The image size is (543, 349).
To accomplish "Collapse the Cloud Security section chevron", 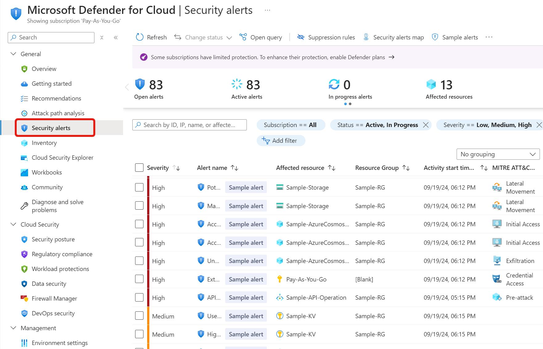I will pos(13,224).
